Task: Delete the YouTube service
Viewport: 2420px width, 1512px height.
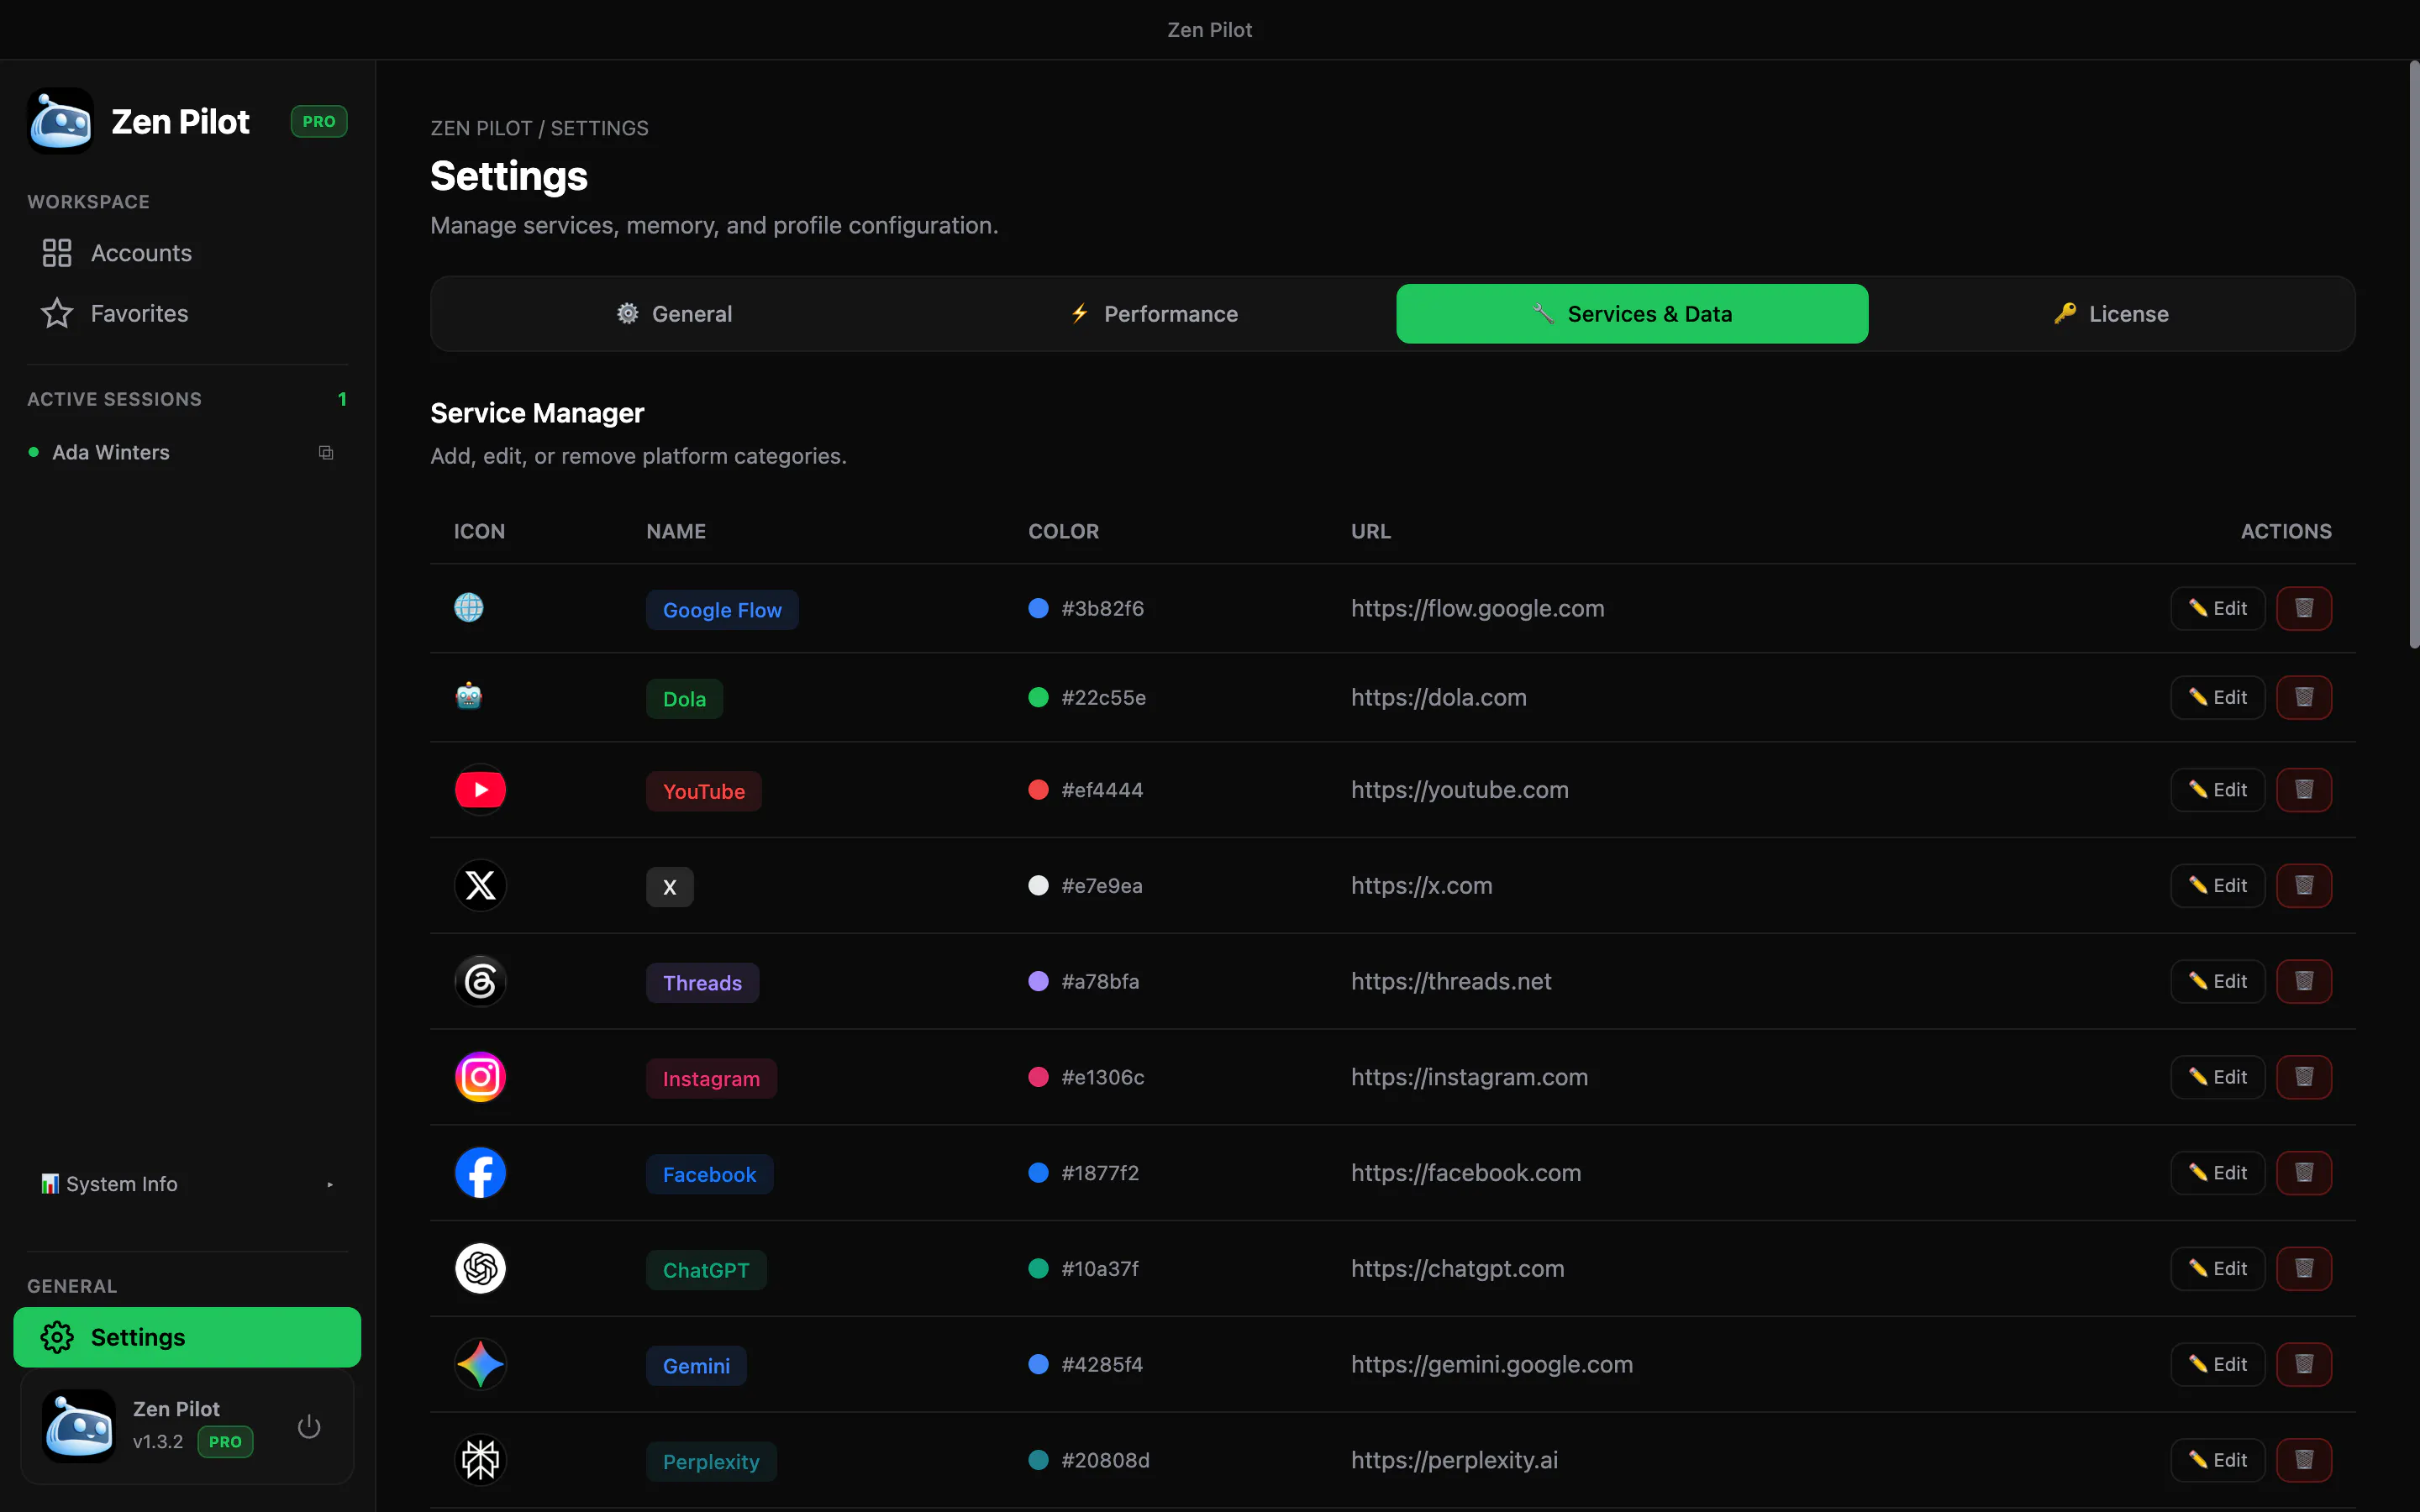Action: coord(2304,789)
